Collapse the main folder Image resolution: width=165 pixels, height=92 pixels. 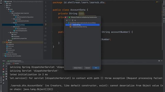[7, 9]
